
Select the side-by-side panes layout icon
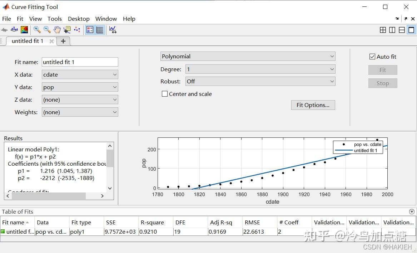click(x=392, y=30)
